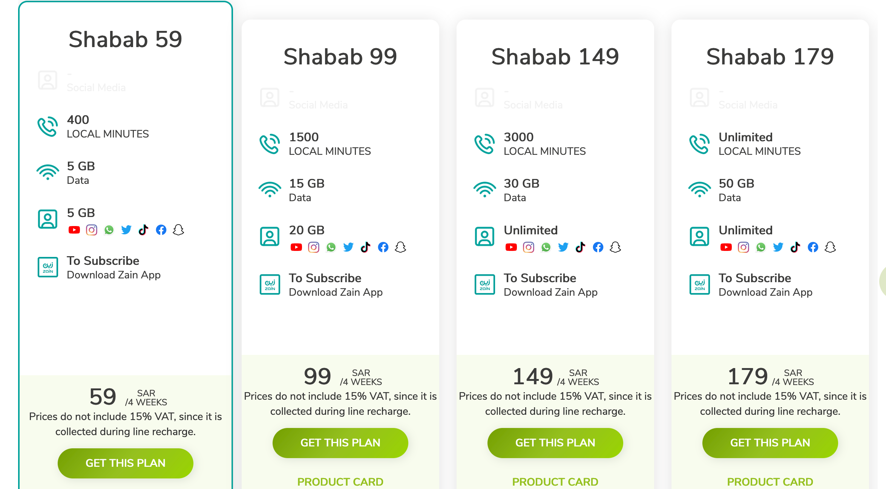Click Get This Plan for Shabab 99
886x489 pixels.
pyautogui.click(x=340, y=443)
